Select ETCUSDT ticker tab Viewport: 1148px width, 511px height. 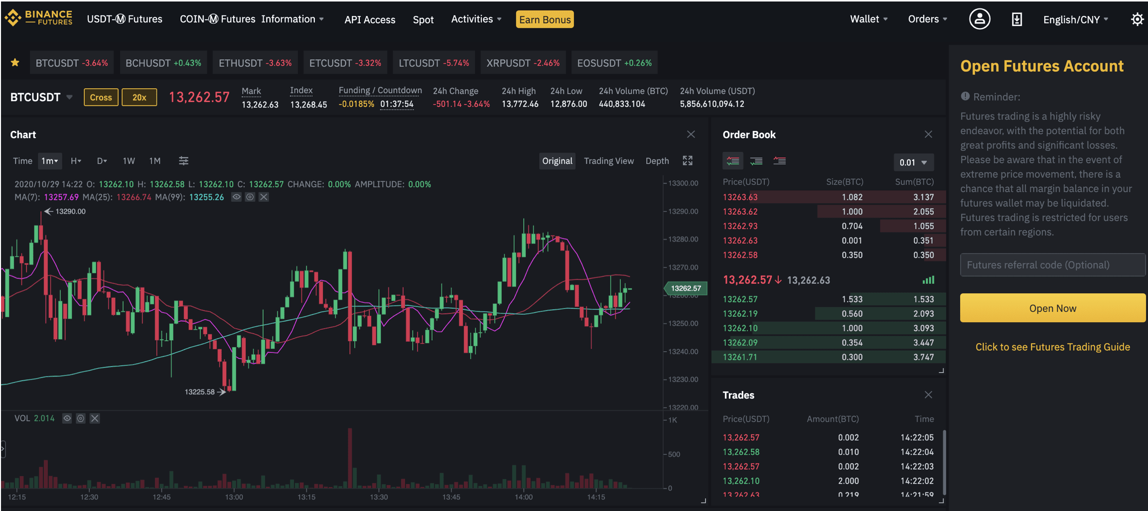click(345, 63)
